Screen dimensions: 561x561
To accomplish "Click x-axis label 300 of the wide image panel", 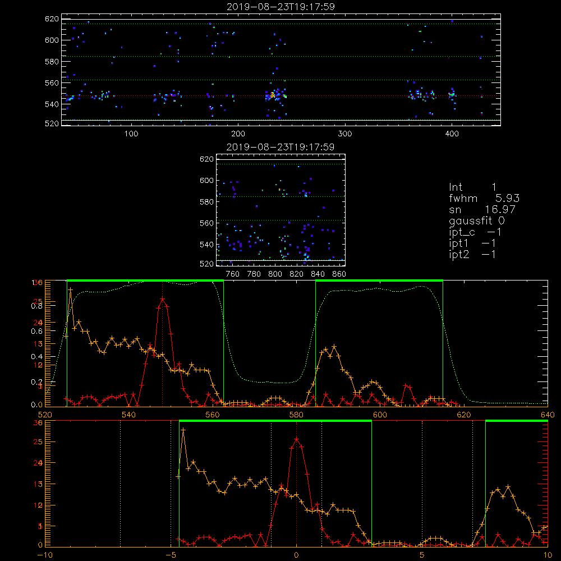I will [x=344, y=134].
